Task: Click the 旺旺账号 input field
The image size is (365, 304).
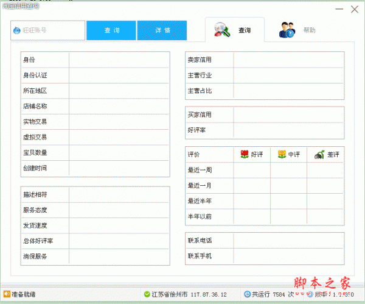Action: coord(47,30)
